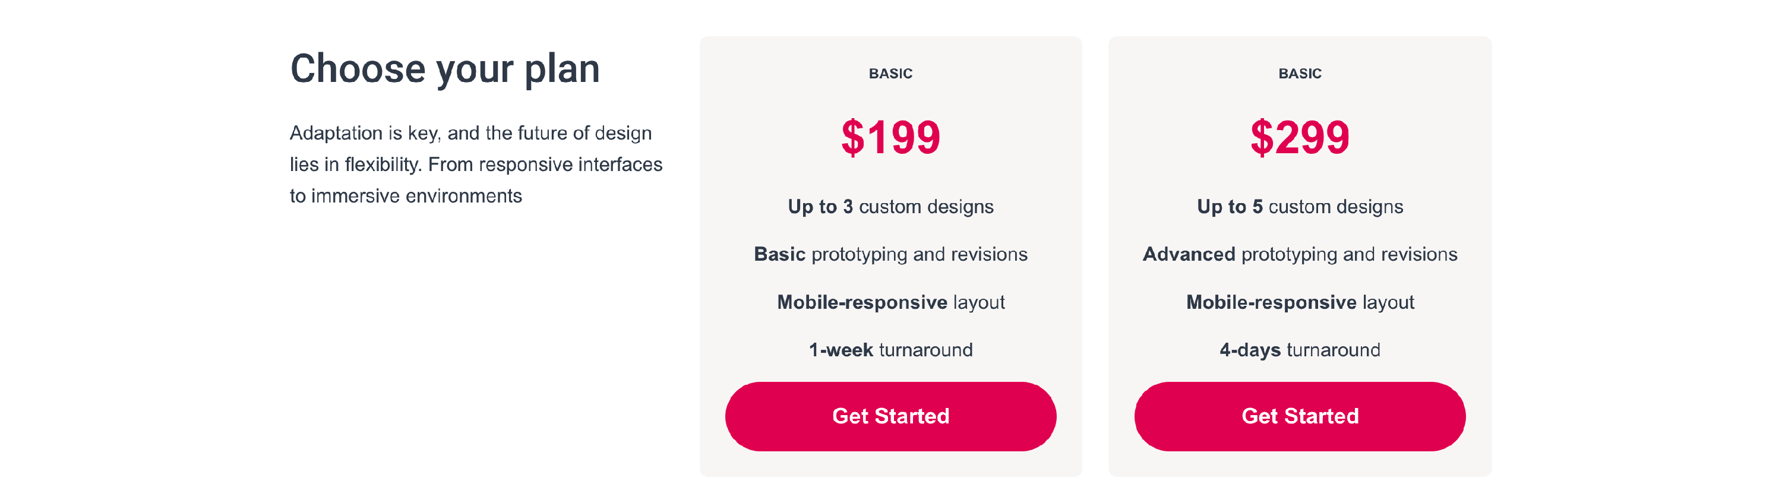Select the BASIC label above $299

pos(1299,73)
